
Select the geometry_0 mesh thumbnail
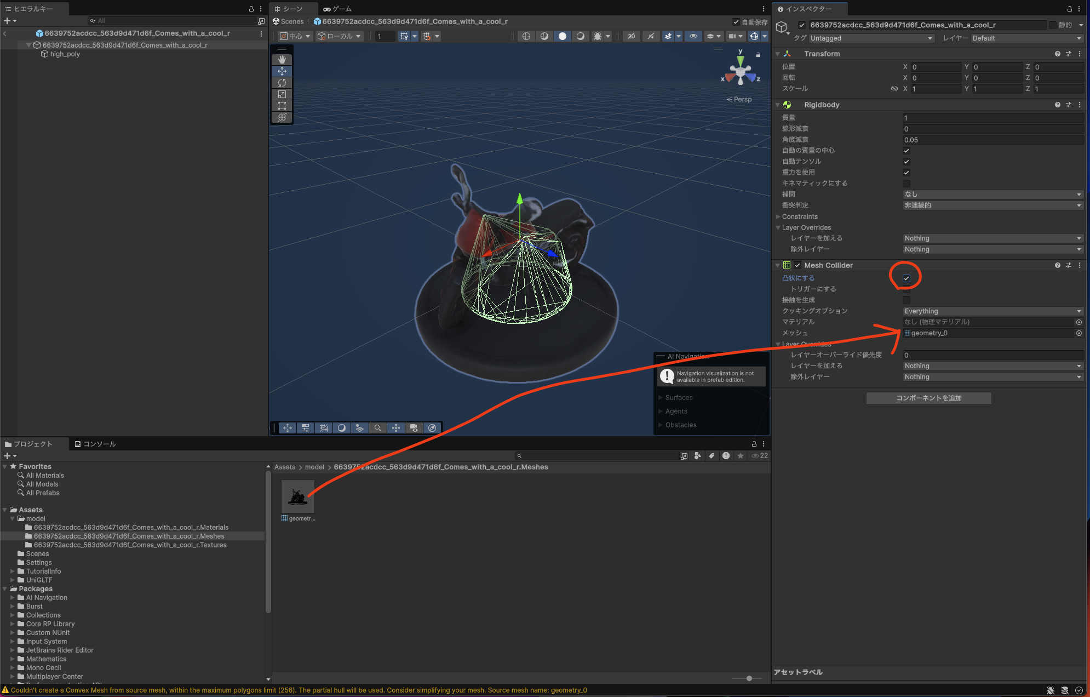(297, 496)
